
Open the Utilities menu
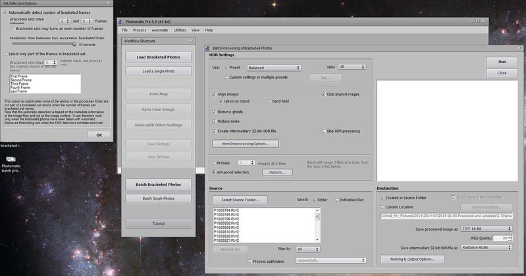pyautogui.click(x=180, y=30)
